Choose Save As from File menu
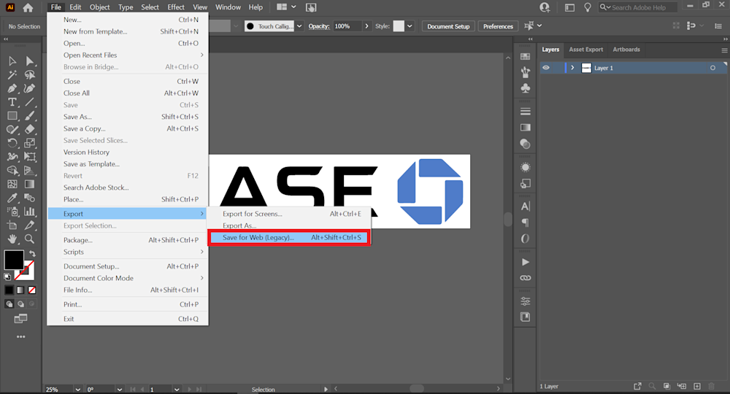Viewport: 730px width, 394px height. tap(128, 117)
